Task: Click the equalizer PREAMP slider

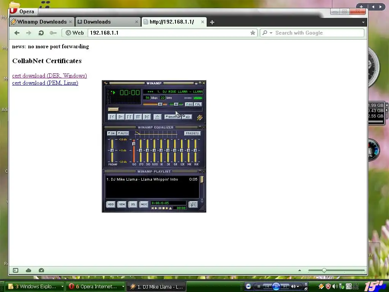Action: point(112,150)
